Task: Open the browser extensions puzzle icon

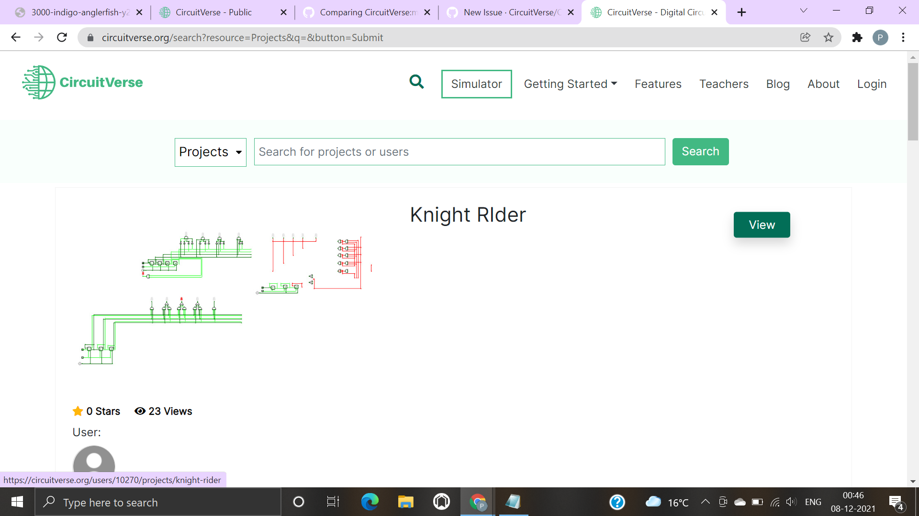Action: click(x=857, y=37)
